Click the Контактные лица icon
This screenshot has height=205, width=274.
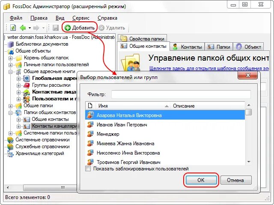point(27,92)
